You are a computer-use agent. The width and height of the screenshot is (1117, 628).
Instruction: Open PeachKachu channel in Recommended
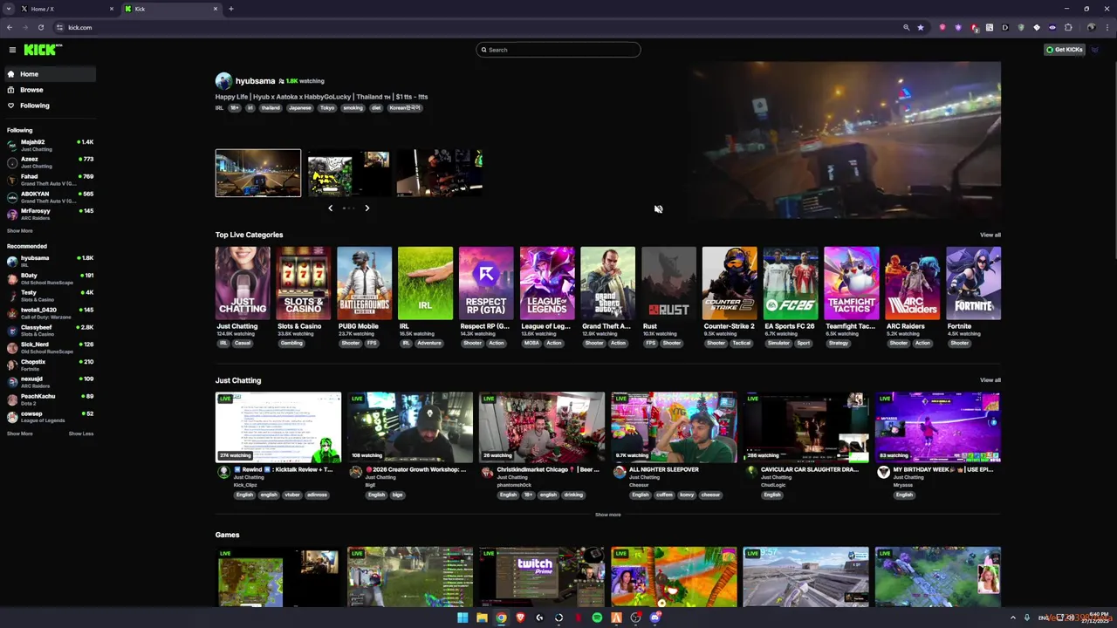[50, 399]
